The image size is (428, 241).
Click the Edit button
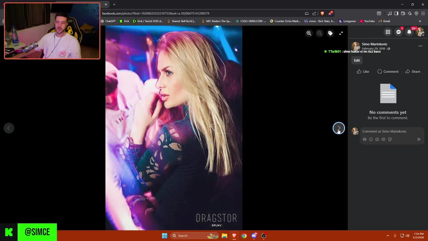[x=357, y=60]
